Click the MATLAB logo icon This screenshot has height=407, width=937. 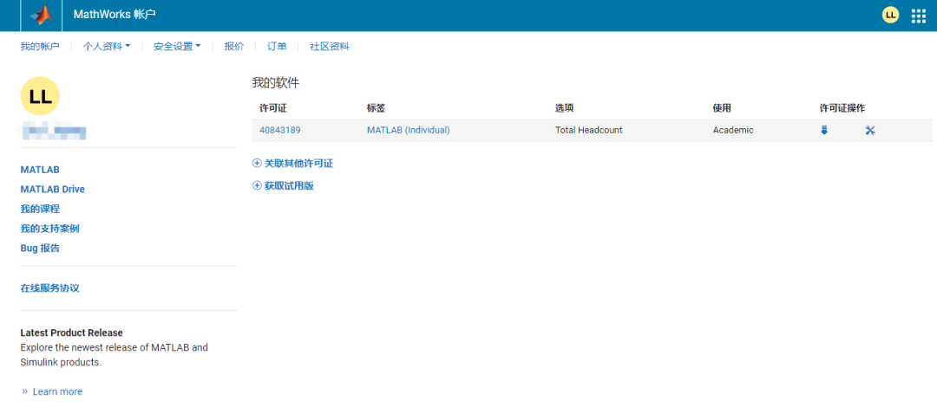point(41,16)
